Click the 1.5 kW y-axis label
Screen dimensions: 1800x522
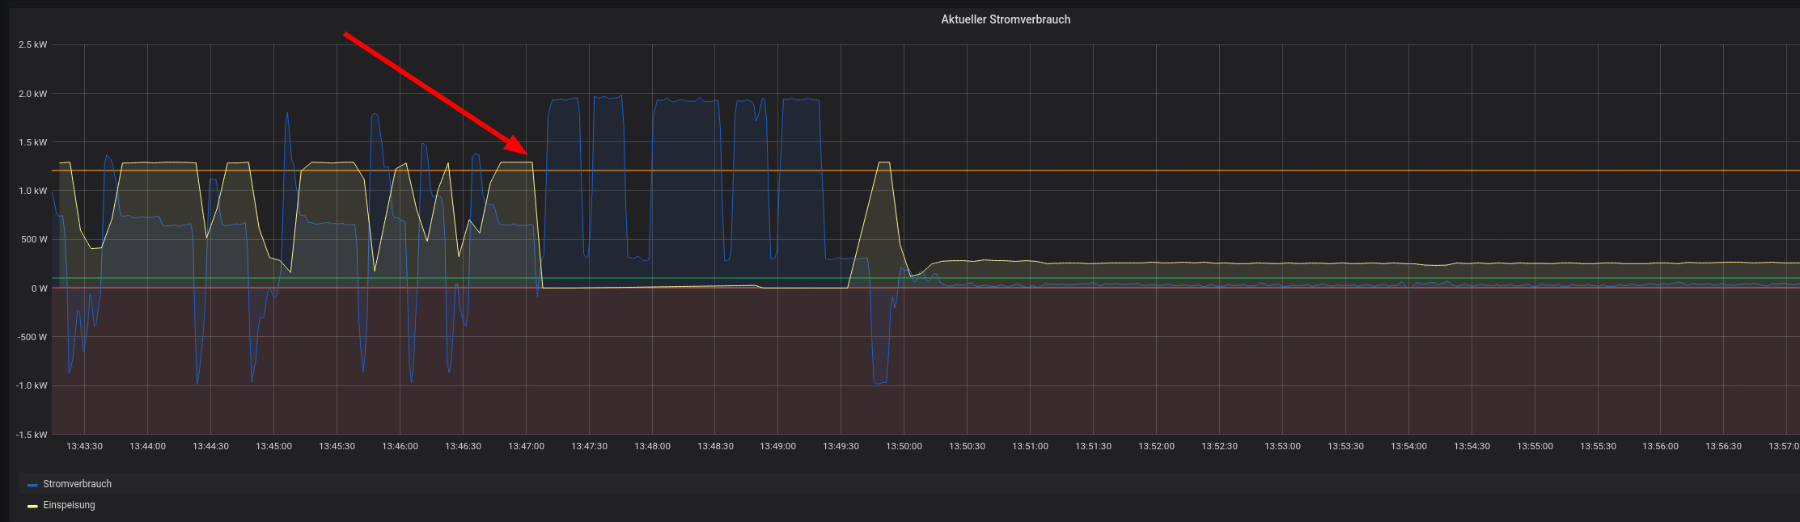coord(32,142)
